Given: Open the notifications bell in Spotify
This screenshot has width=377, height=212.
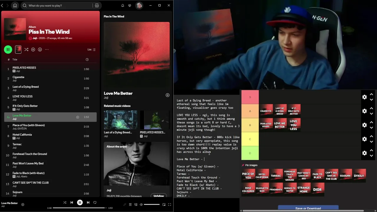Looking at the screenshot, I should 123,5.
